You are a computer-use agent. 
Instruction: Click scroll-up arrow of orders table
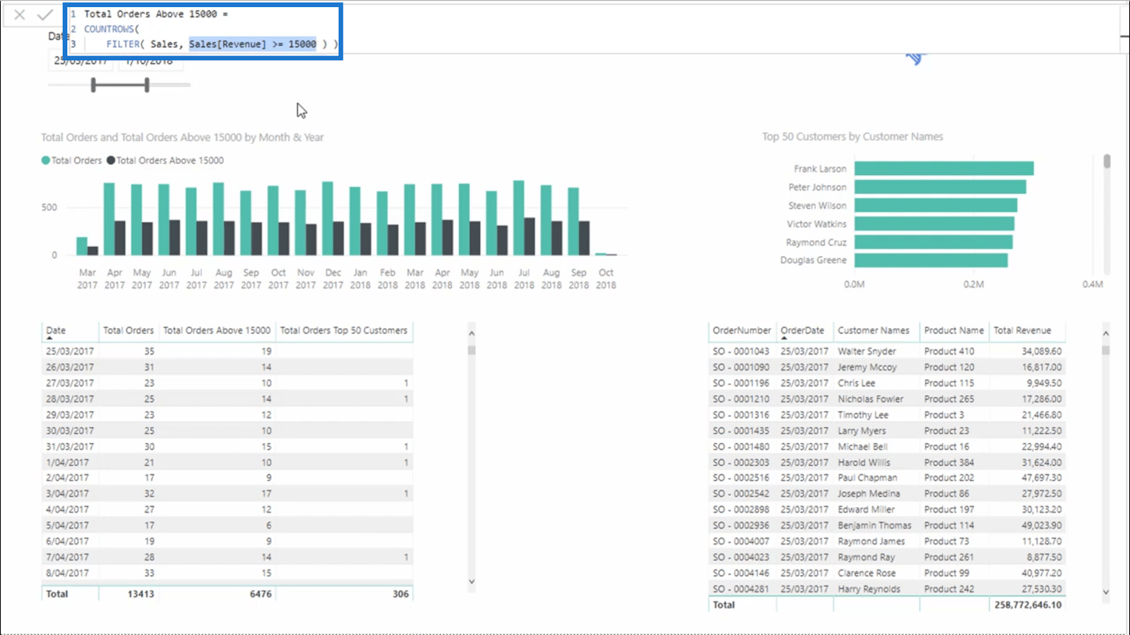point(1106,333)
